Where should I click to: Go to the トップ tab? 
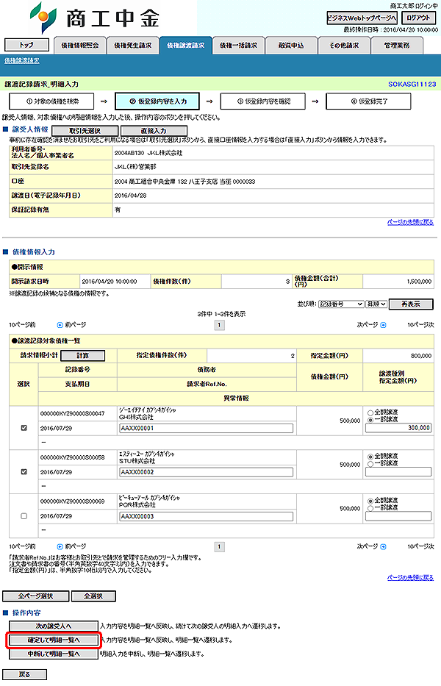26,45
